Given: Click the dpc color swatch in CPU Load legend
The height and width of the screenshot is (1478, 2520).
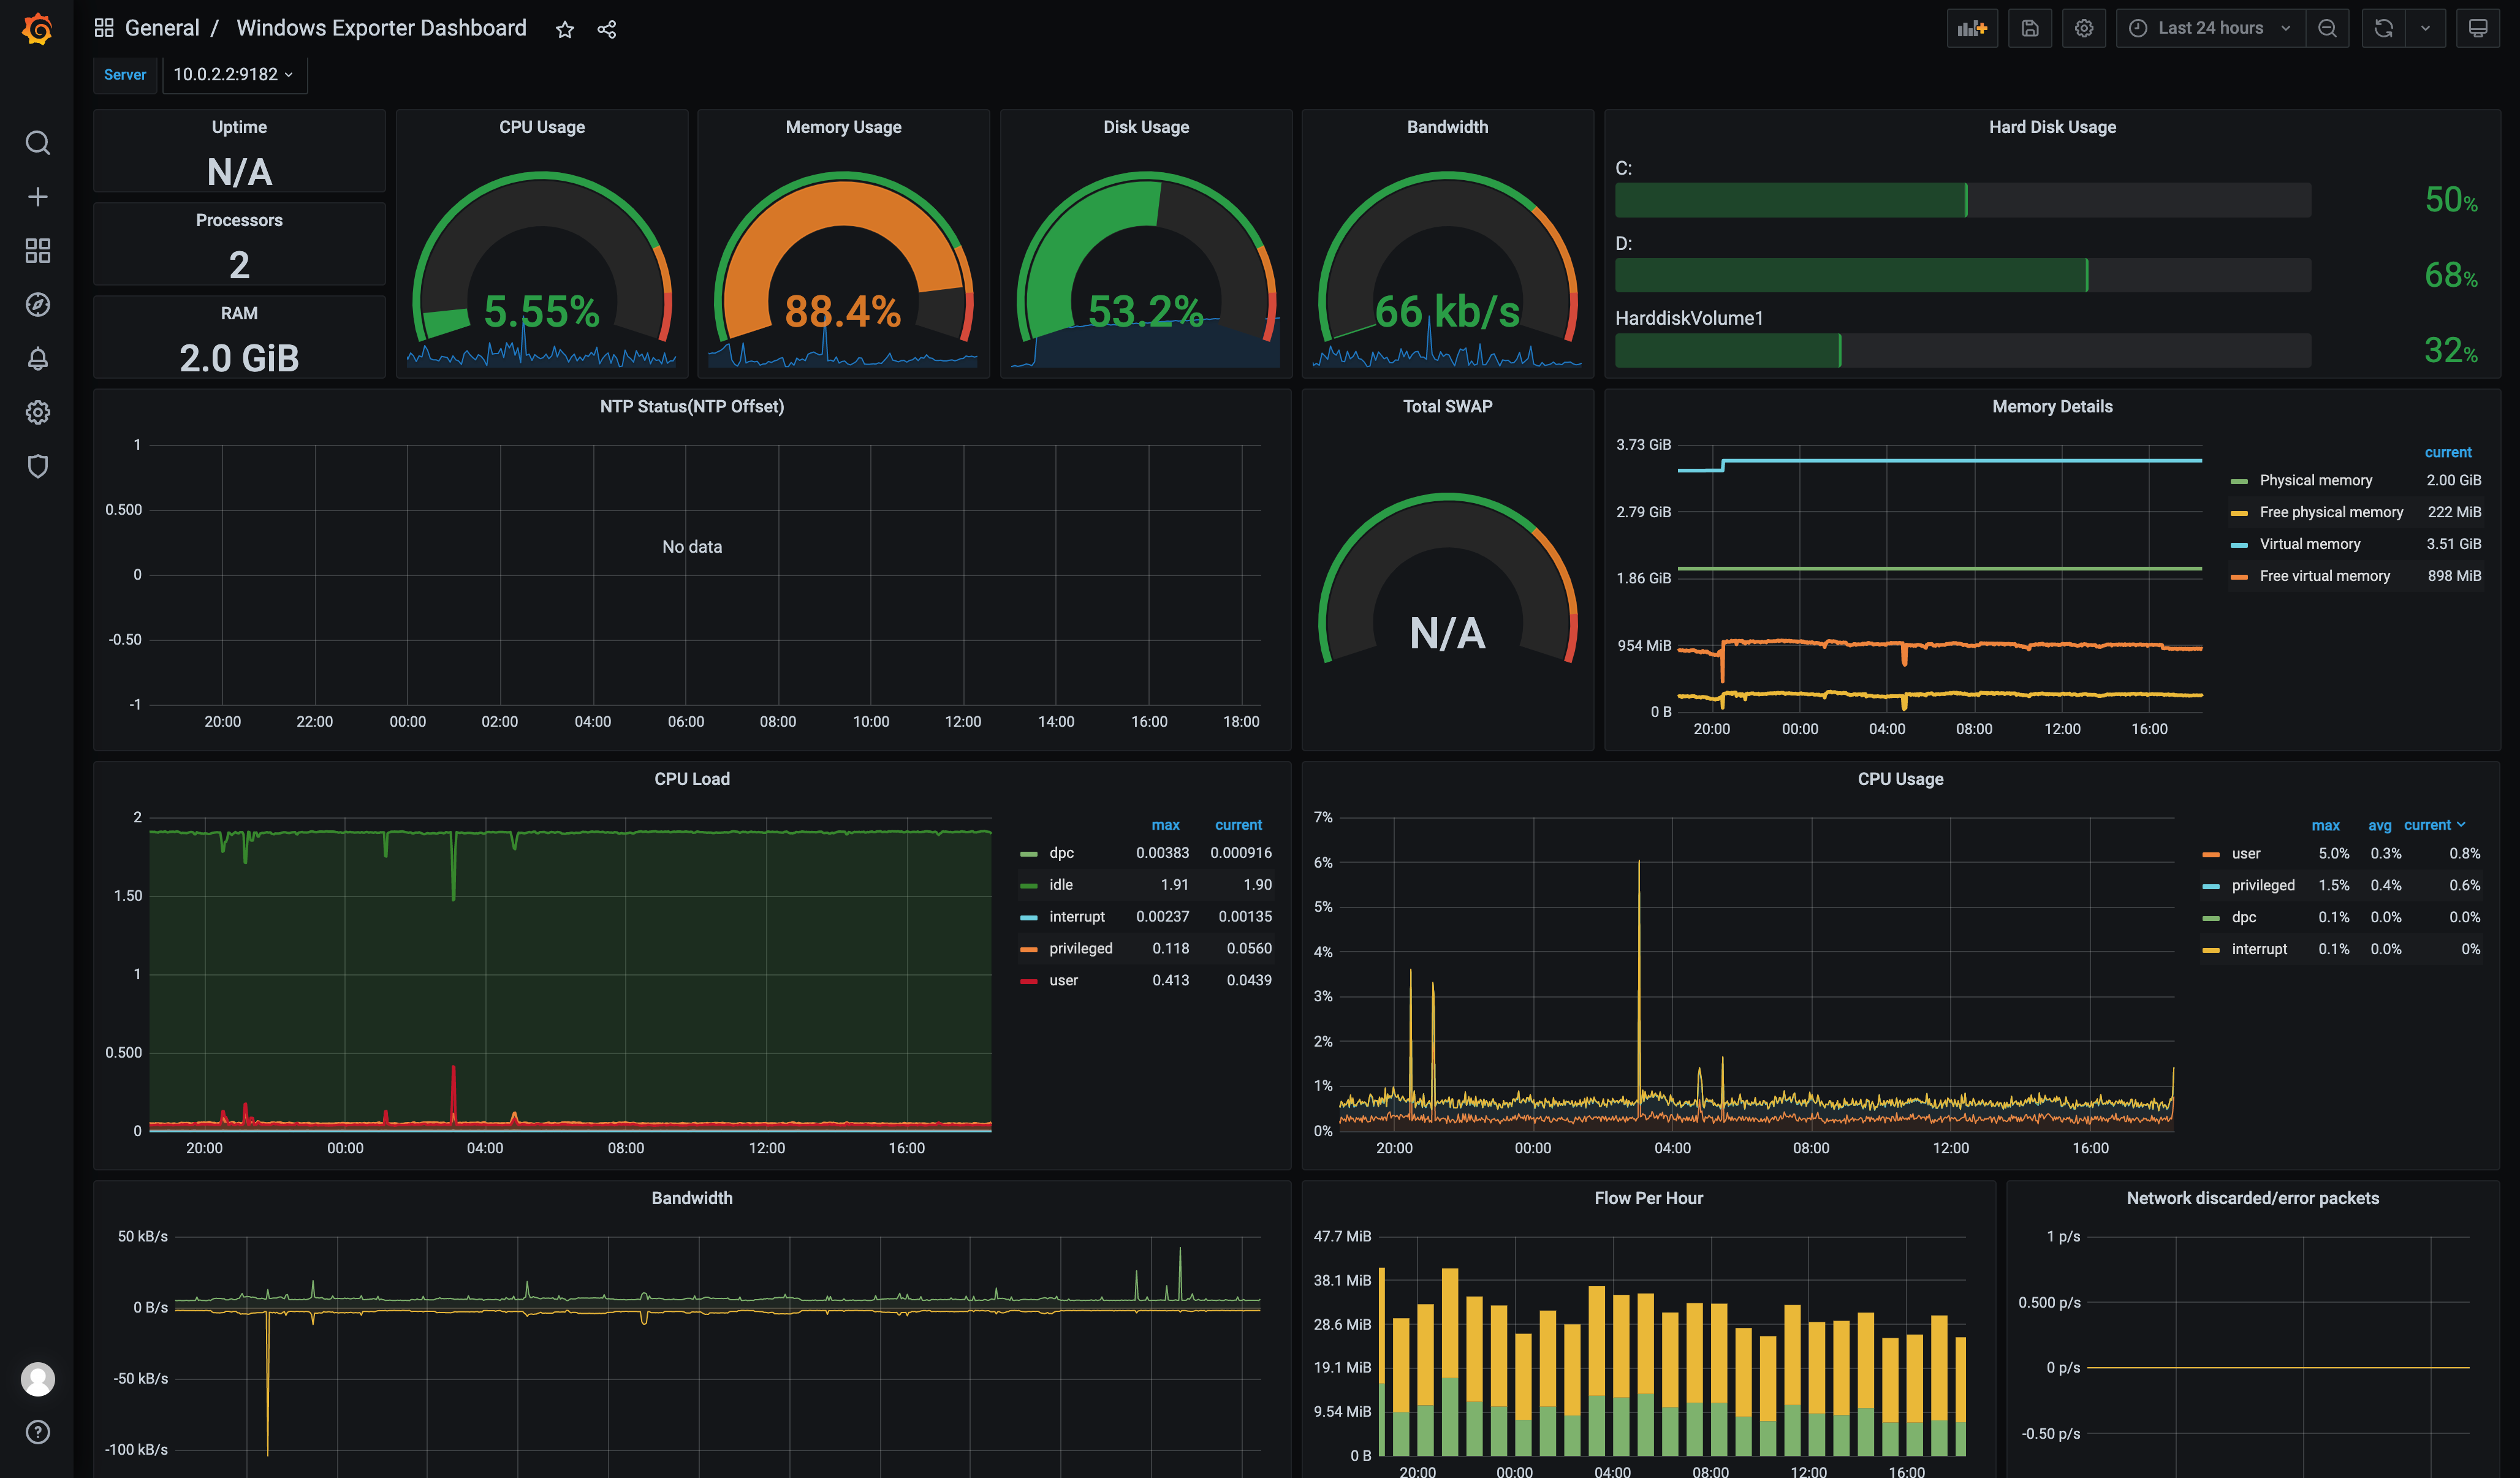Looking at the screenshot, I should [1028, 854].
